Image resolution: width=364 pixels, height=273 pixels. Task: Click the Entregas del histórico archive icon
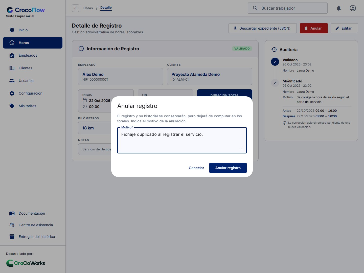[12, 237]
